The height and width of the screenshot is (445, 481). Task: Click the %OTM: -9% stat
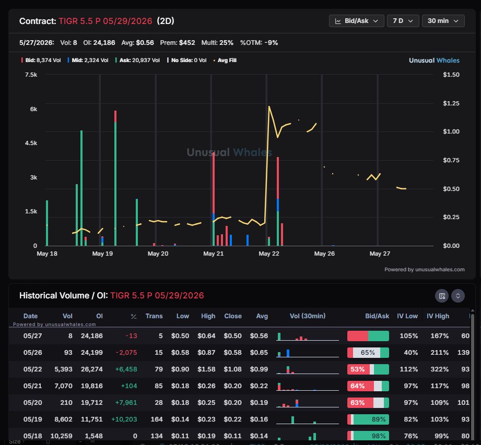(x=259, y=43)
